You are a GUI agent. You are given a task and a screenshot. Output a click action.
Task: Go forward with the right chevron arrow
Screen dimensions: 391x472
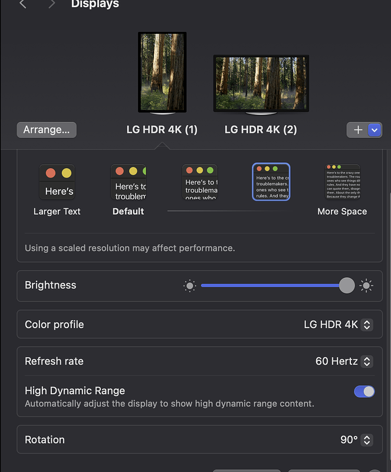52,4
